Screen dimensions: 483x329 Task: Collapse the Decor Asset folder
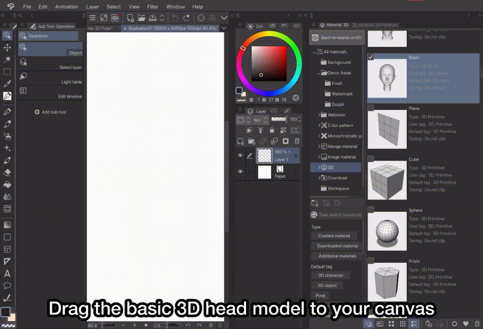click(x=319, y=73)
